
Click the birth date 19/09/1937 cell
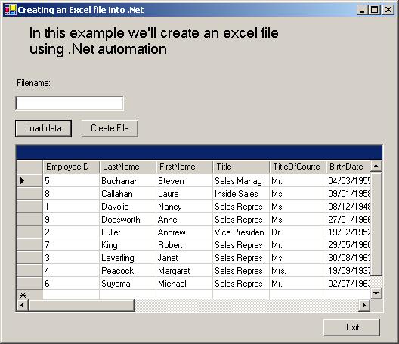click(x=348, y=271)
